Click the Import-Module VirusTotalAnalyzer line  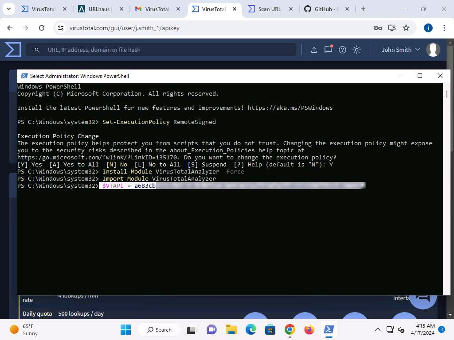[x=117, y=179]
